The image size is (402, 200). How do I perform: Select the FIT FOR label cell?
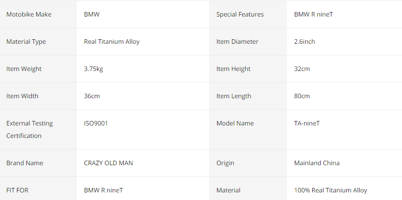point(38,188)
